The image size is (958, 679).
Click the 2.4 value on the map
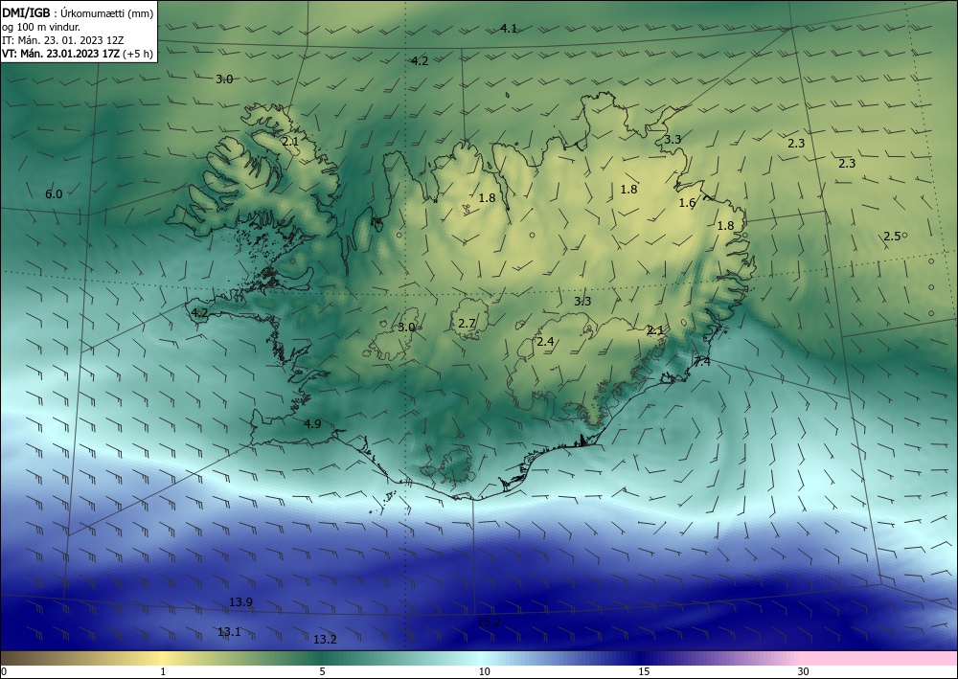click(x=545, y=341)
